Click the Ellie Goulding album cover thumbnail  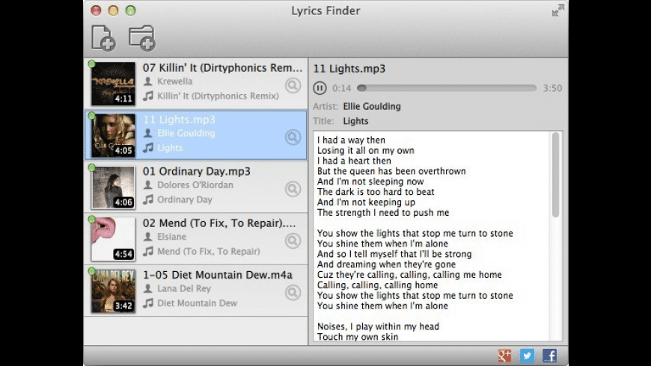click(x=113, y=135)
